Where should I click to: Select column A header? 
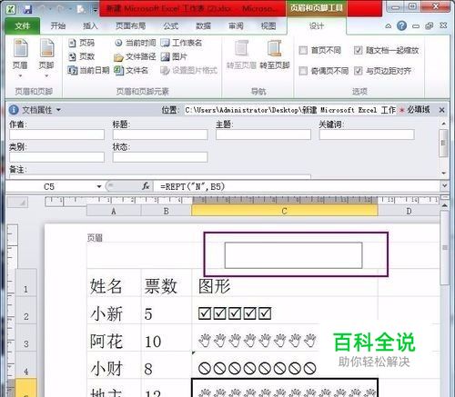tap(114, 211)
